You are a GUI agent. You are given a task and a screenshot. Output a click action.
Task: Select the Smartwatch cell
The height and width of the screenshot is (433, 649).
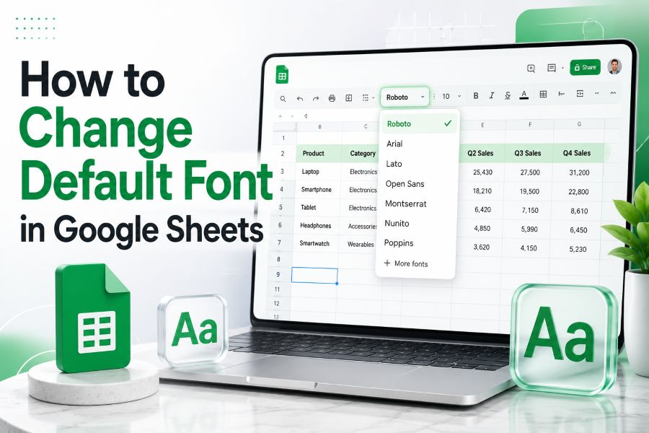pyautogui.click(x=315, y=244)
